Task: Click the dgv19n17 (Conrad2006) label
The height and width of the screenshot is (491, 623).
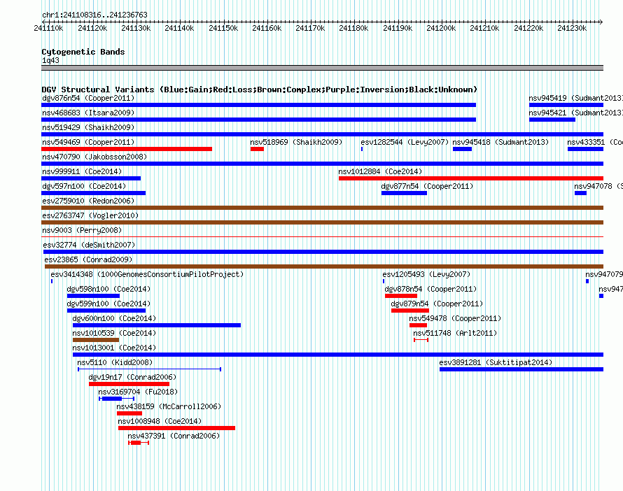Action: [132, 377]
